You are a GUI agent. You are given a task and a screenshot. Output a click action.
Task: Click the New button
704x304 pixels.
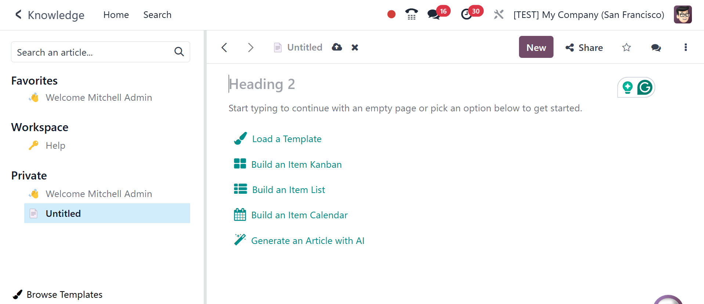point(536,47)
